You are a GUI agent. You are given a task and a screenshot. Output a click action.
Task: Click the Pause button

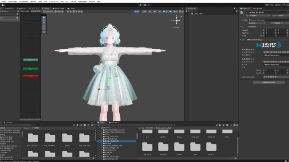pos(145,5)
